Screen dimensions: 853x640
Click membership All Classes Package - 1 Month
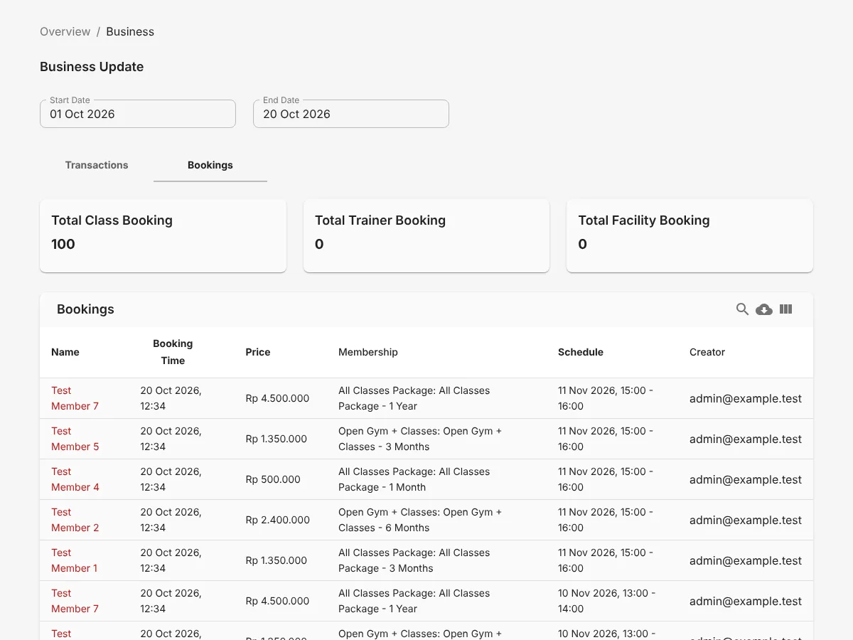pos(414,479)
